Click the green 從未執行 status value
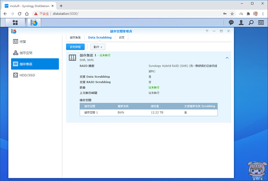Image resolution: width=268 pixels, height=181 pixels. pyautogui.click(x=154, y=87)
